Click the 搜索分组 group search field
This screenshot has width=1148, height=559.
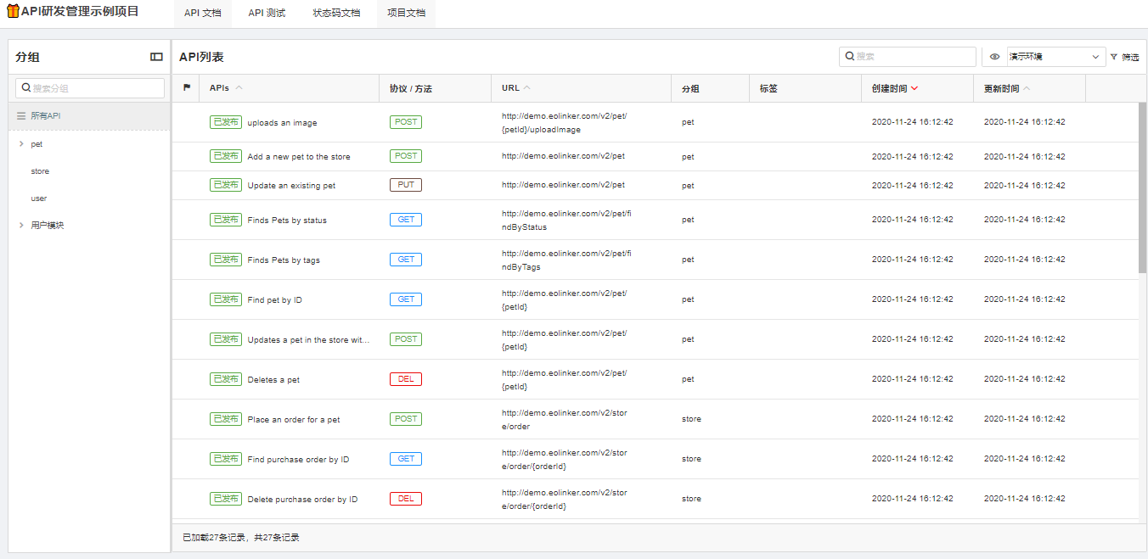pyautogui.click(x=90, y=88)
